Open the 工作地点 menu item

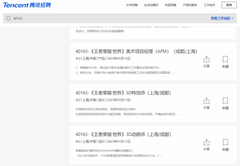coord(209,5)
